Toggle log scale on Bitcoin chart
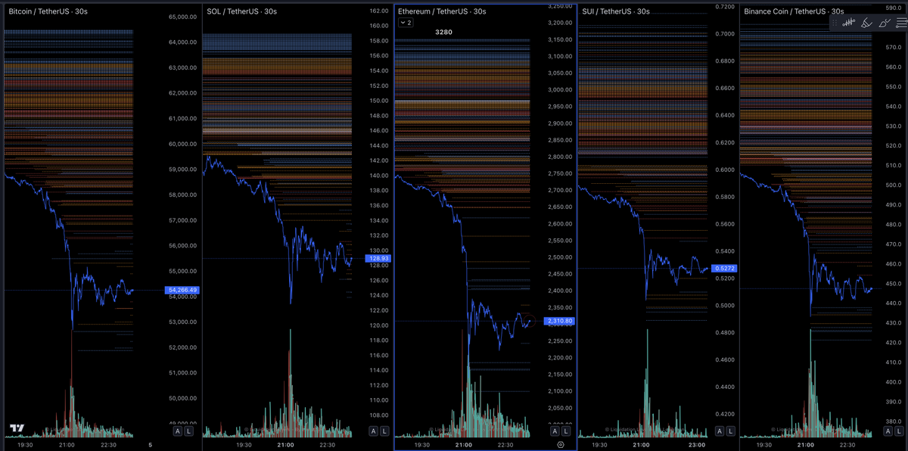The height and width of the screenshot is (451, 908). tap(188, 431)
